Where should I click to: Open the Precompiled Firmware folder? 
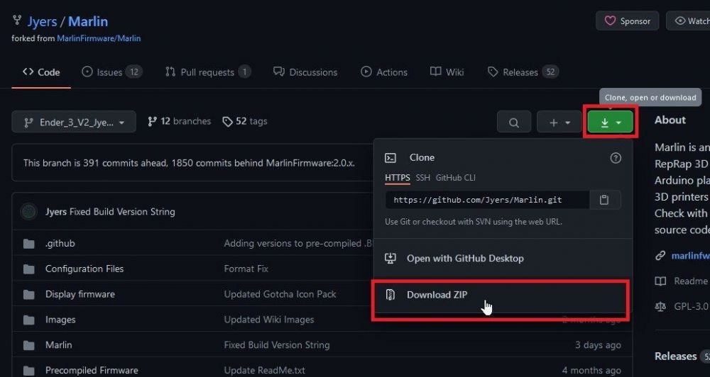(x=92, y=370)
